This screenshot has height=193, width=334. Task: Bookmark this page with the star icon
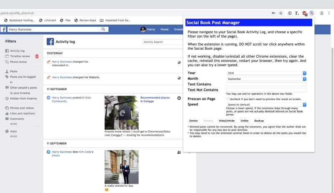(281, 13)
